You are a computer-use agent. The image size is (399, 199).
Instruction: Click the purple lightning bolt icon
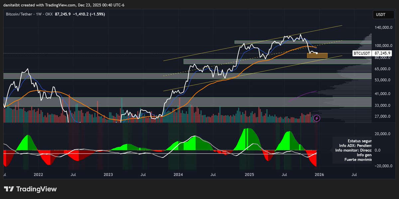pyautogui.click(x=317, y=118)
